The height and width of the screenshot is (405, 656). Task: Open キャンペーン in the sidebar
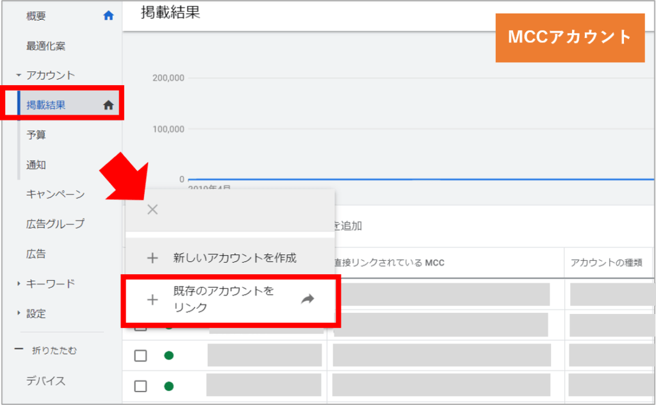[55, 194]
